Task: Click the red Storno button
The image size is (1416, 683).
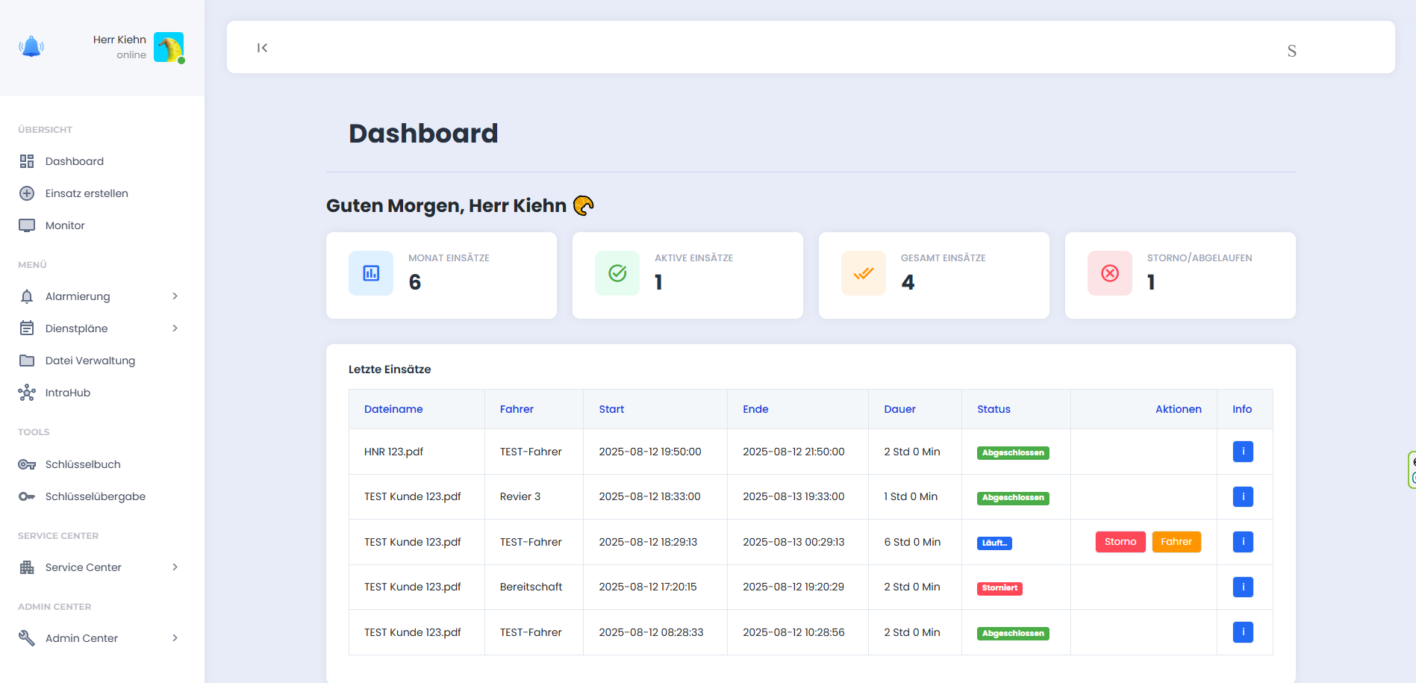Action: 1120,542
